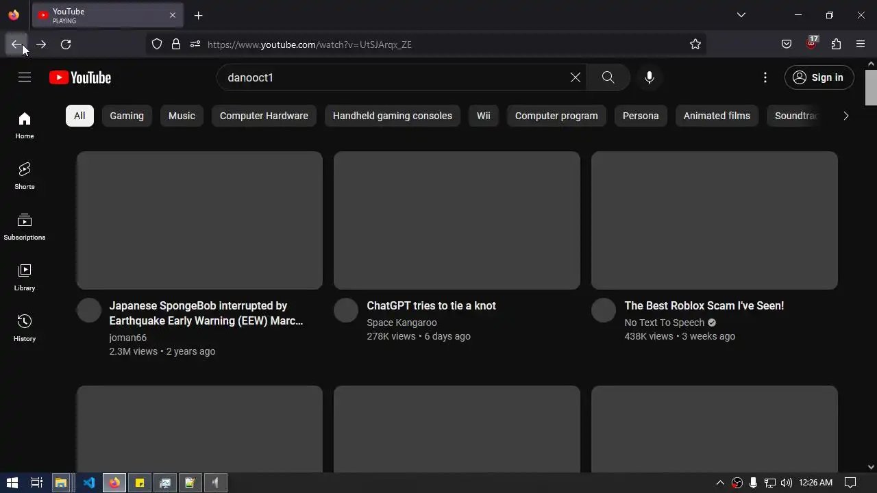Open Visual Studio Code from taskbar
Screen dimensions: 877x493
pyautogui.click(x=89, y=483)
